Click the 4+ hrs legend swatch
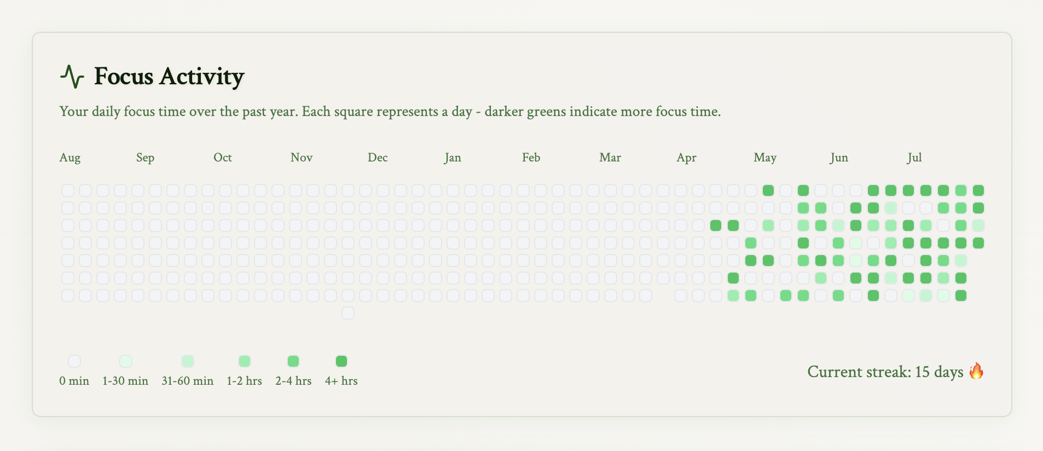The image size is (1043, 451). point(341,361)
